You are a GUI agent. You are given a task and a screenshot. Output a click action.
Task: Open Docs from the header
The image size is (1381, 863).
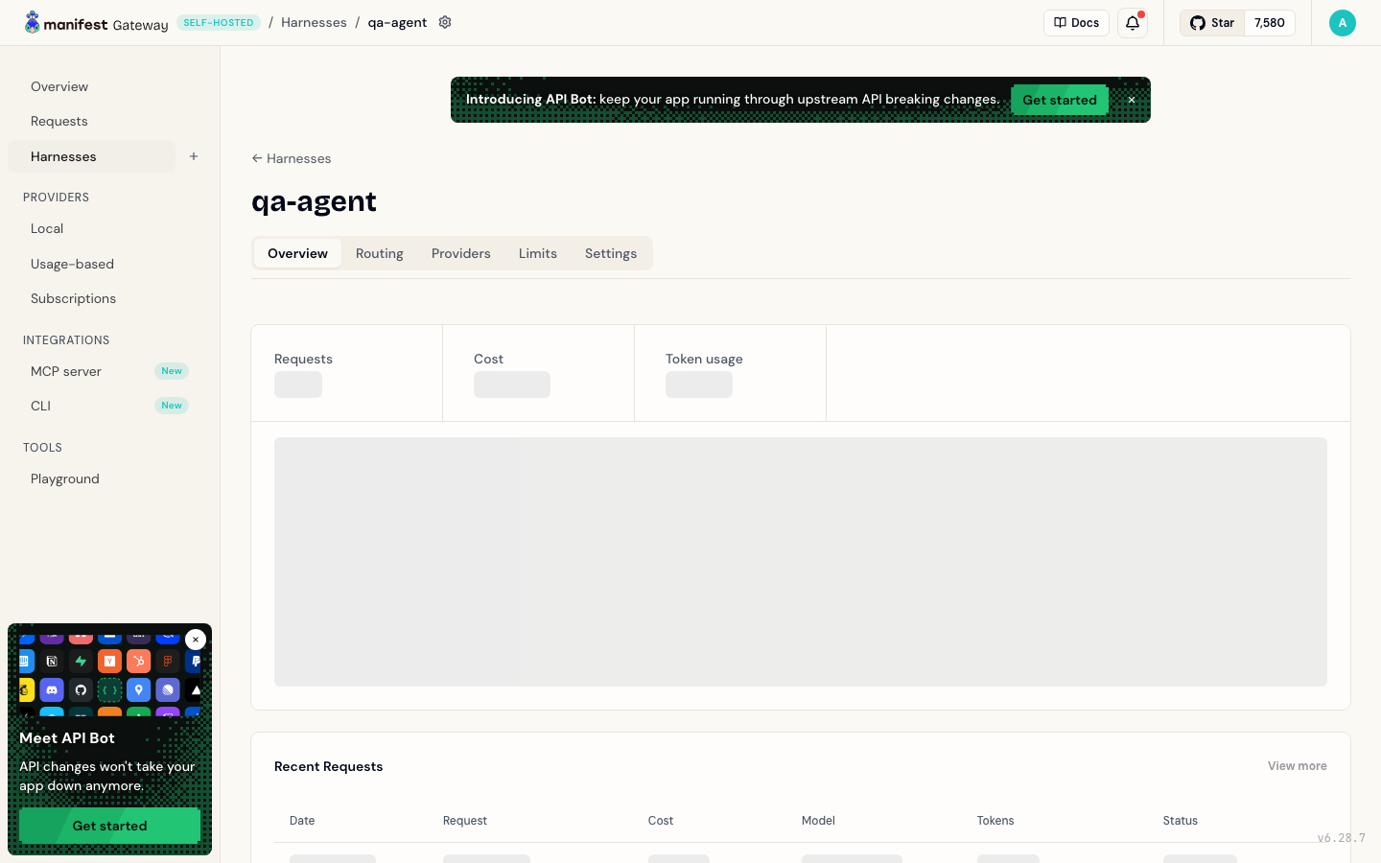point(1076,23)
